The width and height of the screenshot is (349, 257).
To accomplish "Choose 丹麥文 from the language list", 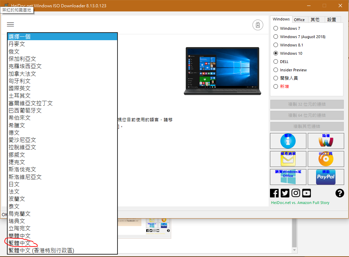I will 62,44.
